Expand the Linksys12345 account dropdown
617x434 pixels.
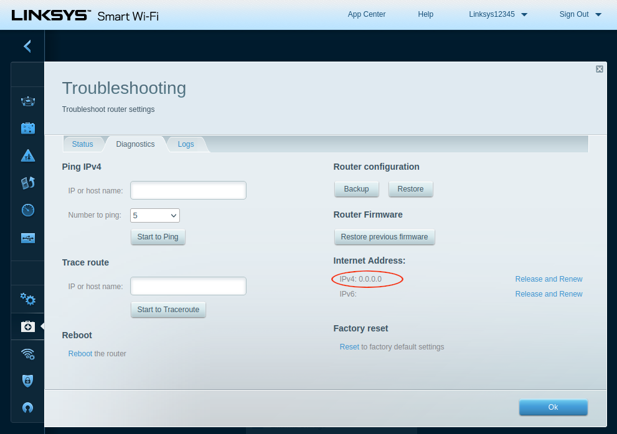coord(498,14)
